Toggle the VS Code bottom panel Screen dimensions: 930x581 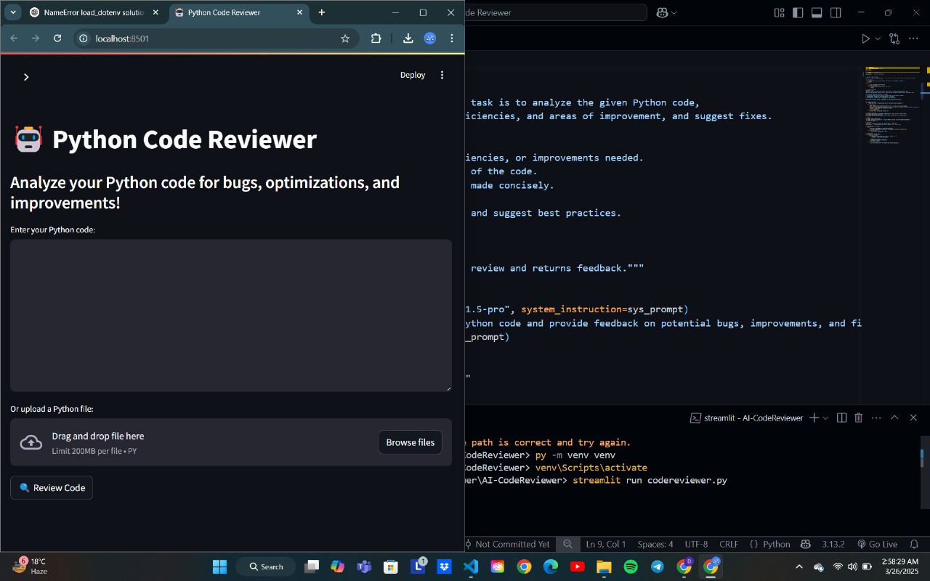click(817, 12)
